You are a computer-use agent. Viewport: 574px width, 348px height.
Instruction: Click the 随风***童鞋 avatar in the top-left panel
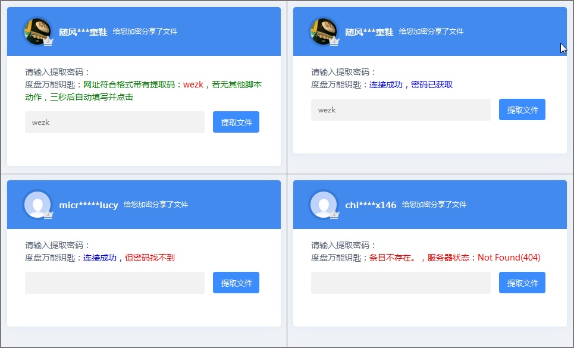[x=37, y=32]
